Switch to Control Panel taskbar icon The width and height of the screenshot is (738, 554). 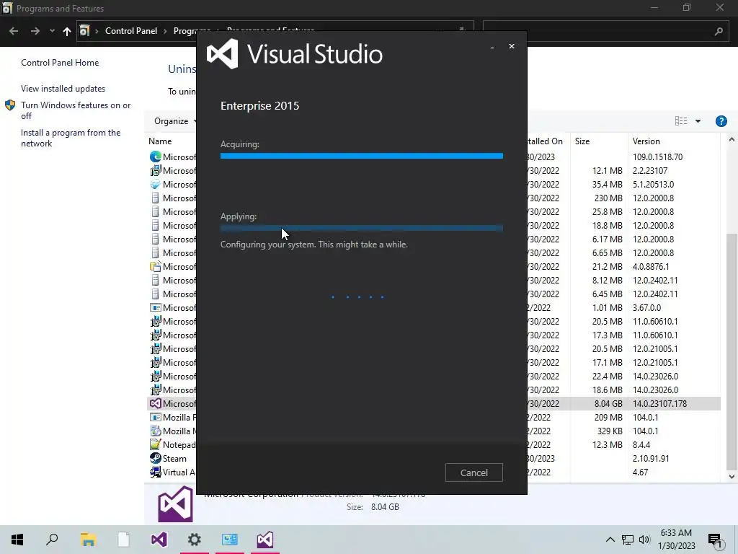click(230, 540)
